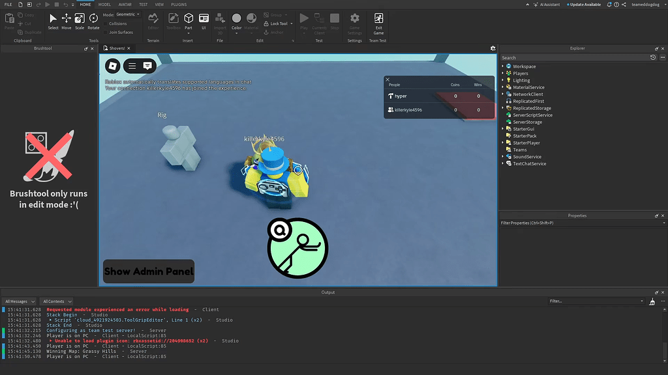This screenshot has height=375, width=668.
Task: Open the Lock Tool dropdown arrow
Action: tap(292, 24)
